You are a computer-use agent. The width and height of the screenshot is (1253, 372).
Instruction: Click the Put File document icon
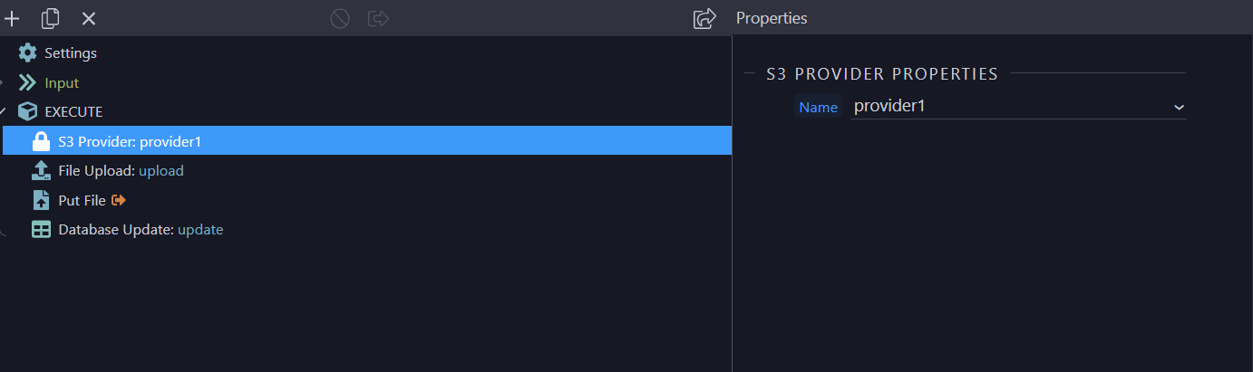coord(41,200)
